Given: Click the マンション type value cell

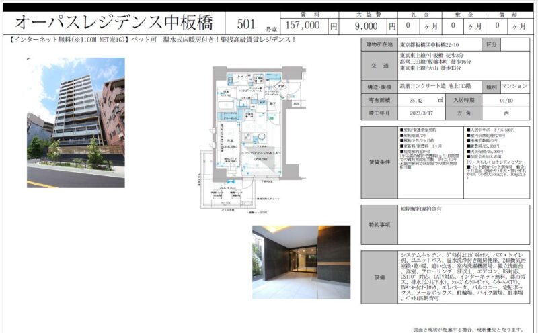Looking at the screenshot, I should coord(514,87).
